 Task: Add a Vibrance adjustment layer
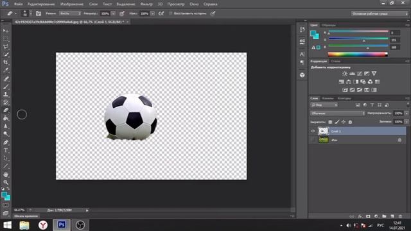(x=374, y=74)
